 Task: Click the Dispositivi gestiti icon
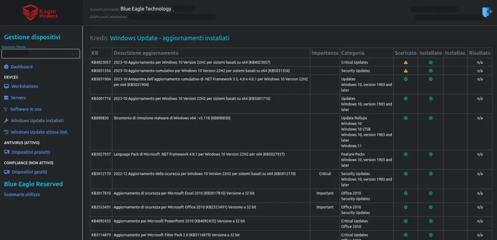(x=6, y=172)
